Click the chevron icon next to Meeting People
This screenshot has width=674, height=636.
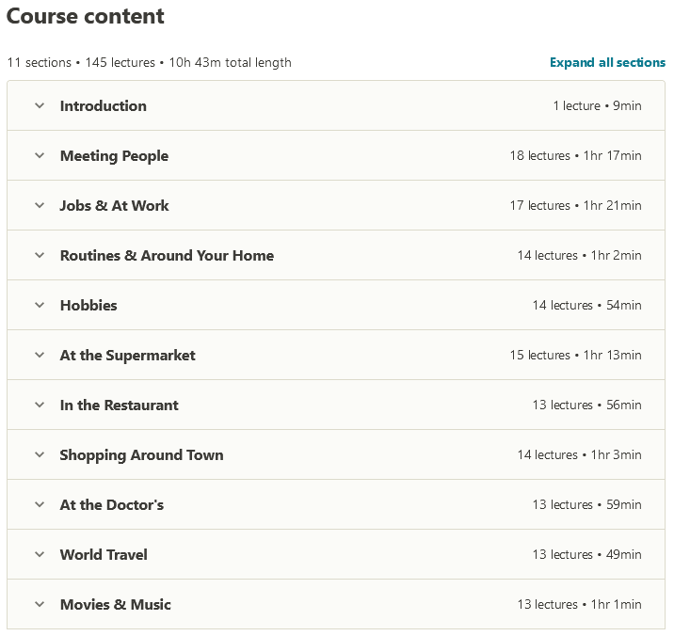point(40,156)
